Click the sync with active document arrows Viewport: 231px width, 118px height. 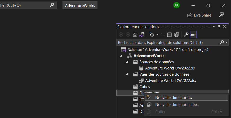[163, 35]
